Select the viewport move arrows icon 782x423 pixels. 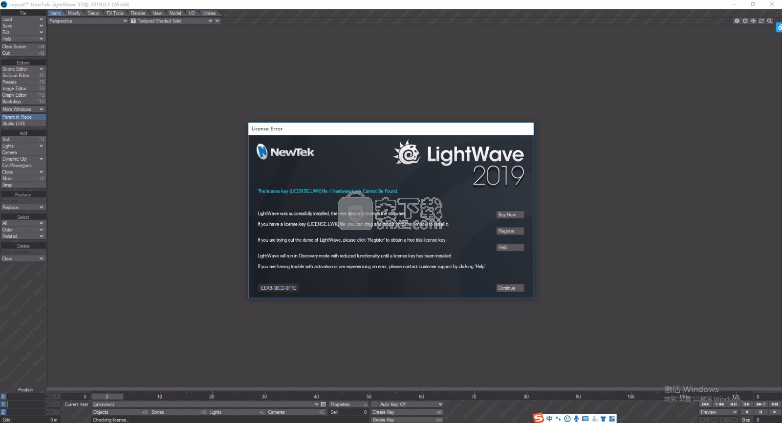pos(753,21)
